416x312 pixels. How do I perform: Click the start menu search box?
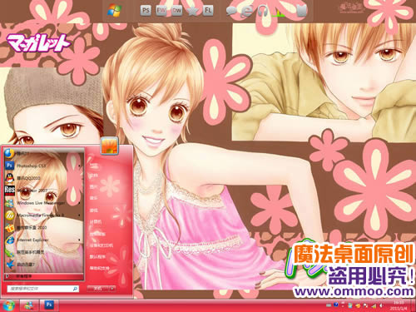coord(43,289)
